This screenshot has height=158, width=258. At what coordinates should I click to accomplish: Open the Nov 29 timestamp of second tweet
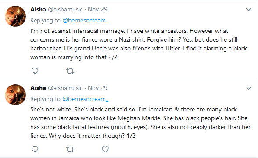[x=97, y=88]
